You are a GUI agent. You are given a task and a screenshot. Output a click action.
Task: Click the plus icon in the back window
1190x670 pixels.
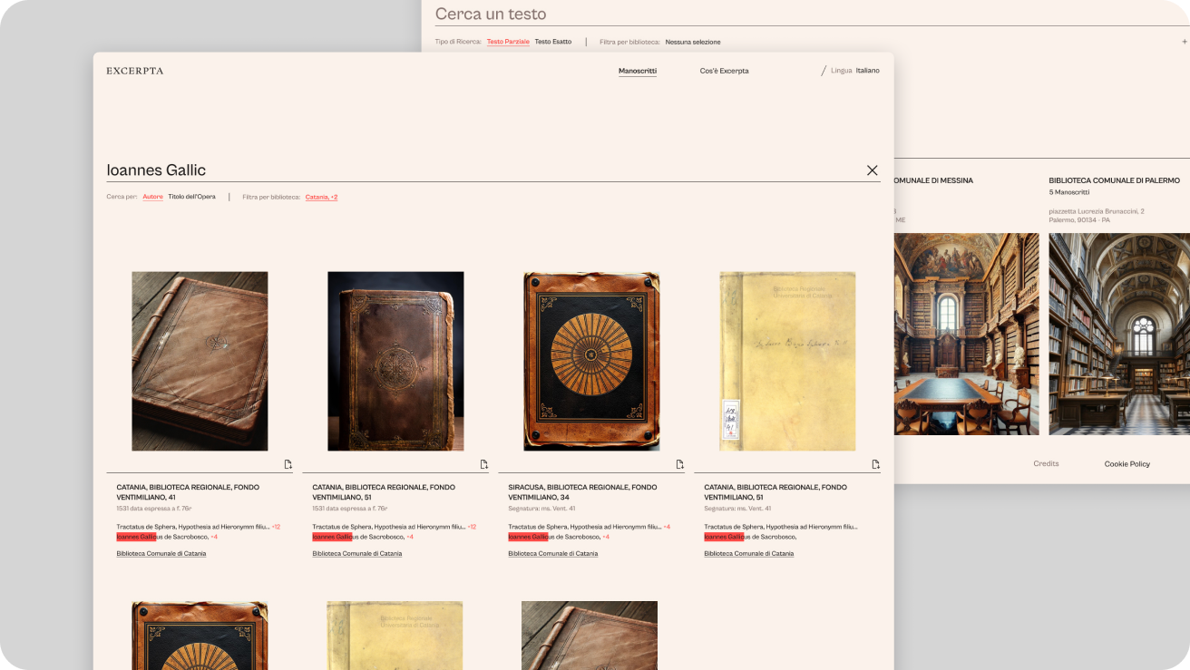pyautogui.click(x=1185, y=42)
